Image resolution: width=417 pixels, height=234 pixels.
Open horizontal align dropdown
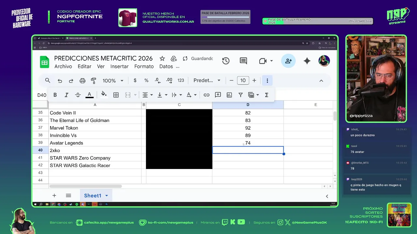[148, 95]
